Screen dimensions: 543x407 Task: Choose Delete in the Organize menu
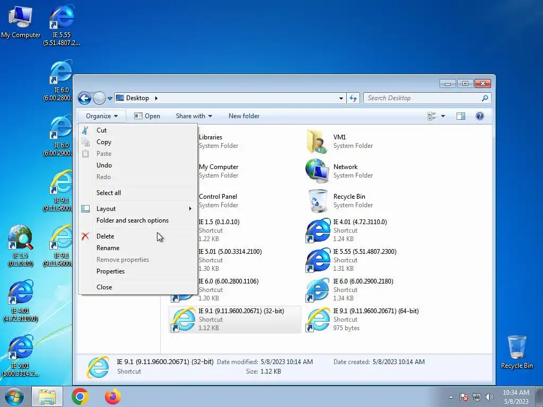pyautogui.click(x=138, y=236)
